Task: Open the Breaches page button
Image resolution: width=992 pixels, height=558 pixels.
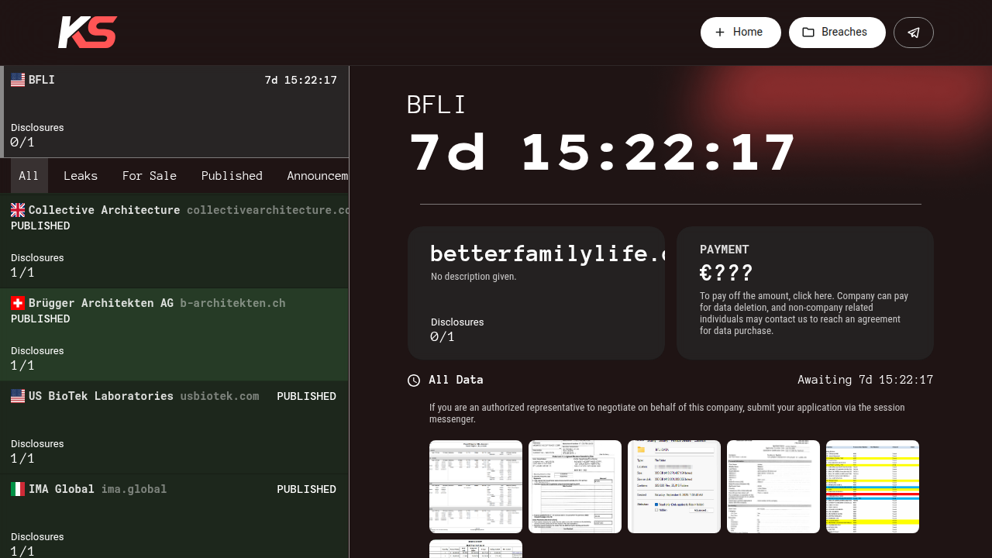Action: click(x=837, y=33)
